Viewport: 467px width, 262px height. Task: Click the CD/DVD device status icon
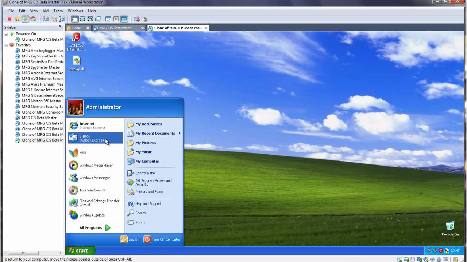click(400, 259)
